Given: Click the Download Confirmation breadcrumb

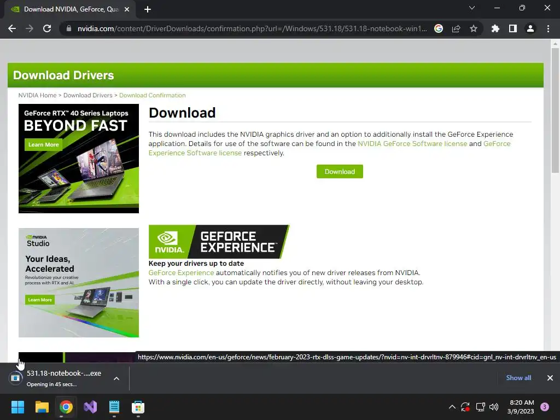Looking at the screenshot, I should 153,95.
